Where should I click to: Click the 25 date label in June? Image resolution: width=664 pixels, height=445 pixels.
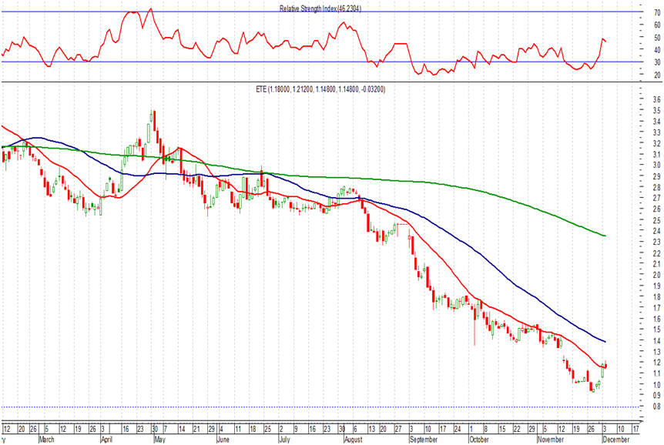click(x=267, y=430)
